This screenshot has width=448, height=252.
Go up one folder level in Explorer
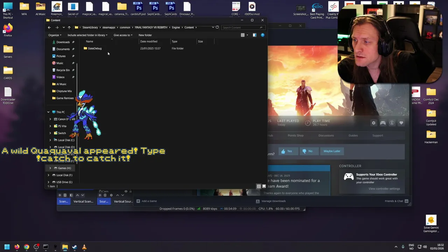pyautogui.click(x=69, y=27)
